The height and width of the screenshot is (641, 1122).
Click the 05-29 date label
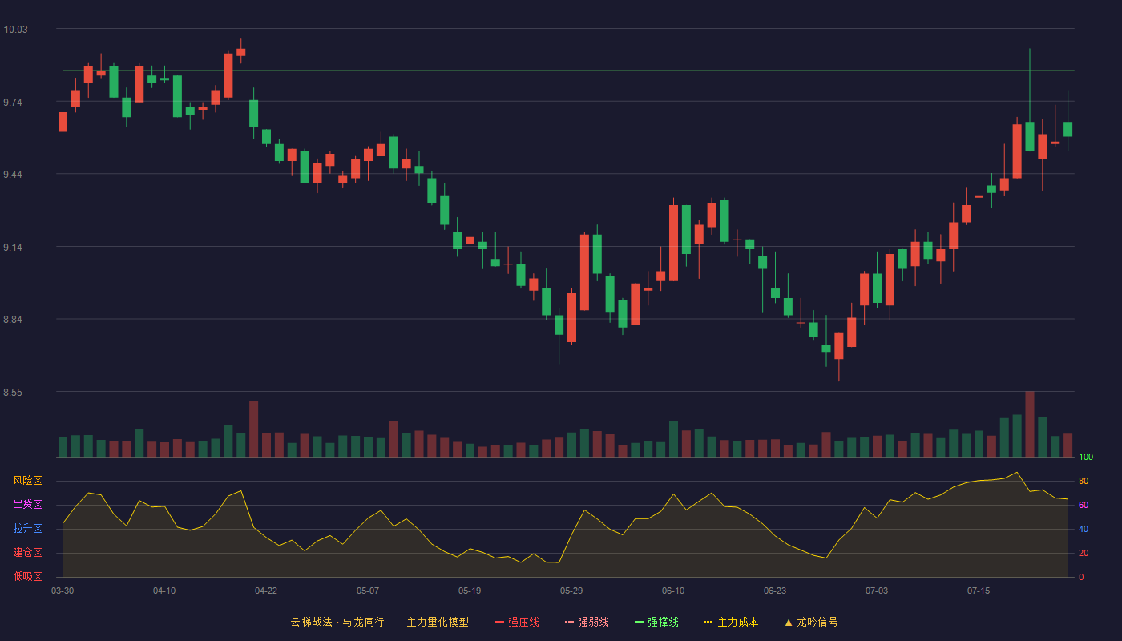click(571, 591)
